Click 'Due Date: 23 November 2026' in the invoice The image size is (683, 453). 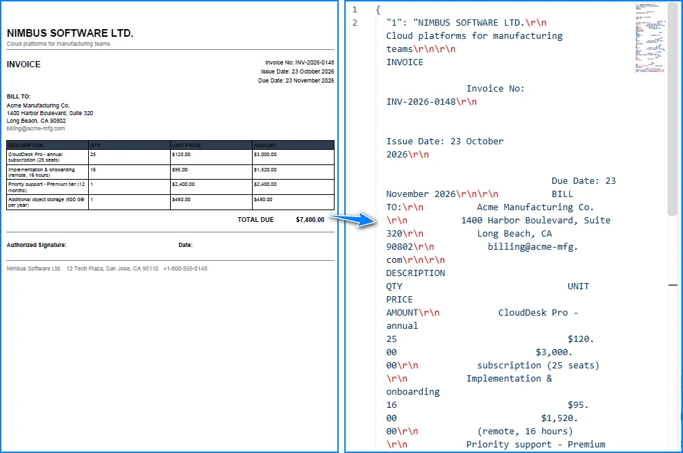click(296, 80)
